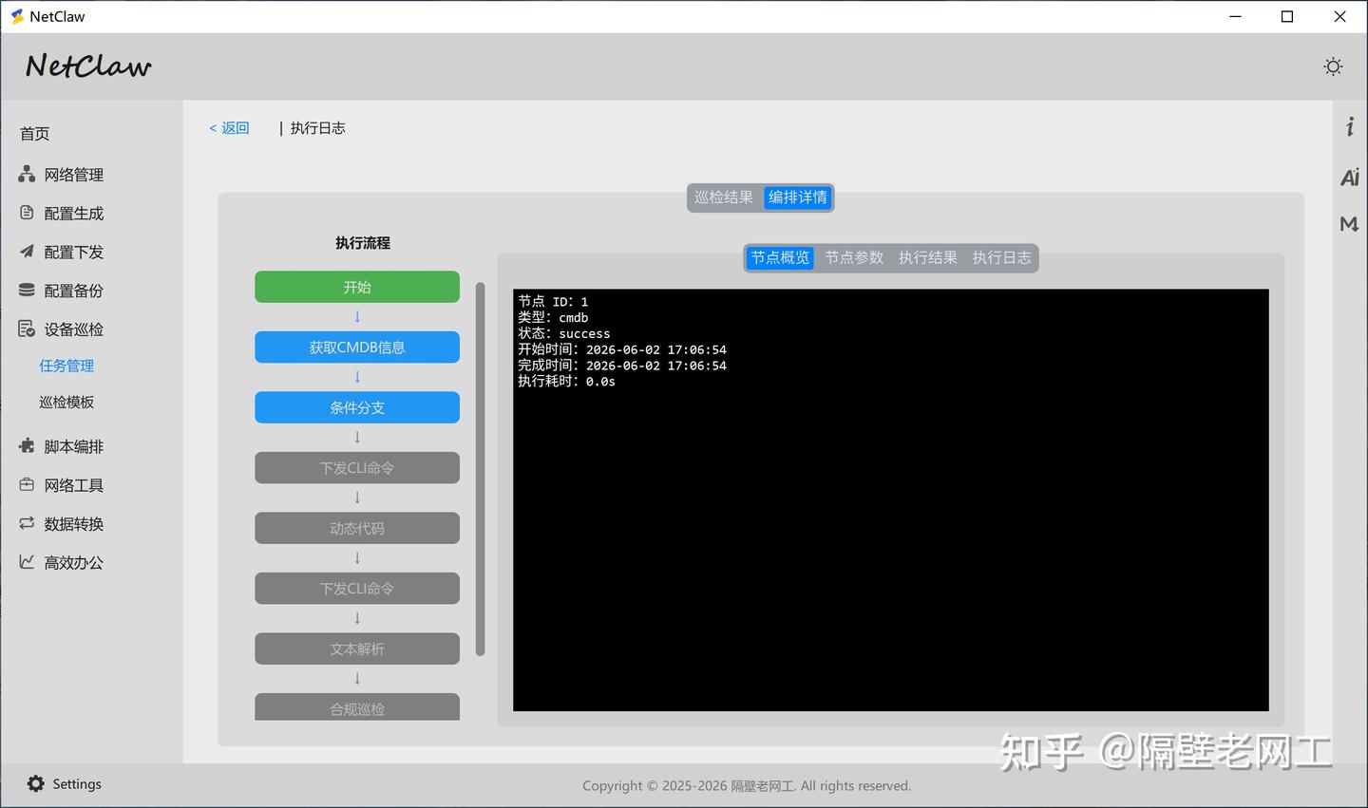Image resolution: width=1368 pixels, height=808 pixels.
Task: Click the flow list vertical scrollbar
Action: point(480,469)
